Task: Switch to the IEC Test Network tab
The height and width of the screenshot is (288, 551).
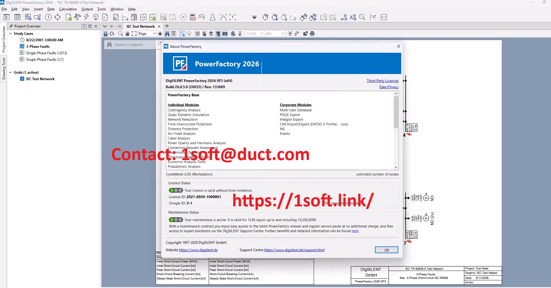Action: click(x=141, y=26)
